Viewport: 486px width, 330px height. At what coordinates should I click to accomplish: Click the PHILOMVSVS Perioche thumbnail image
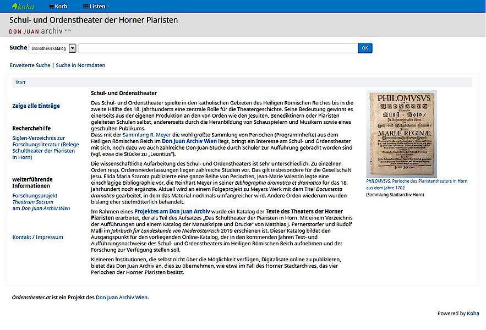click(401, 134)
